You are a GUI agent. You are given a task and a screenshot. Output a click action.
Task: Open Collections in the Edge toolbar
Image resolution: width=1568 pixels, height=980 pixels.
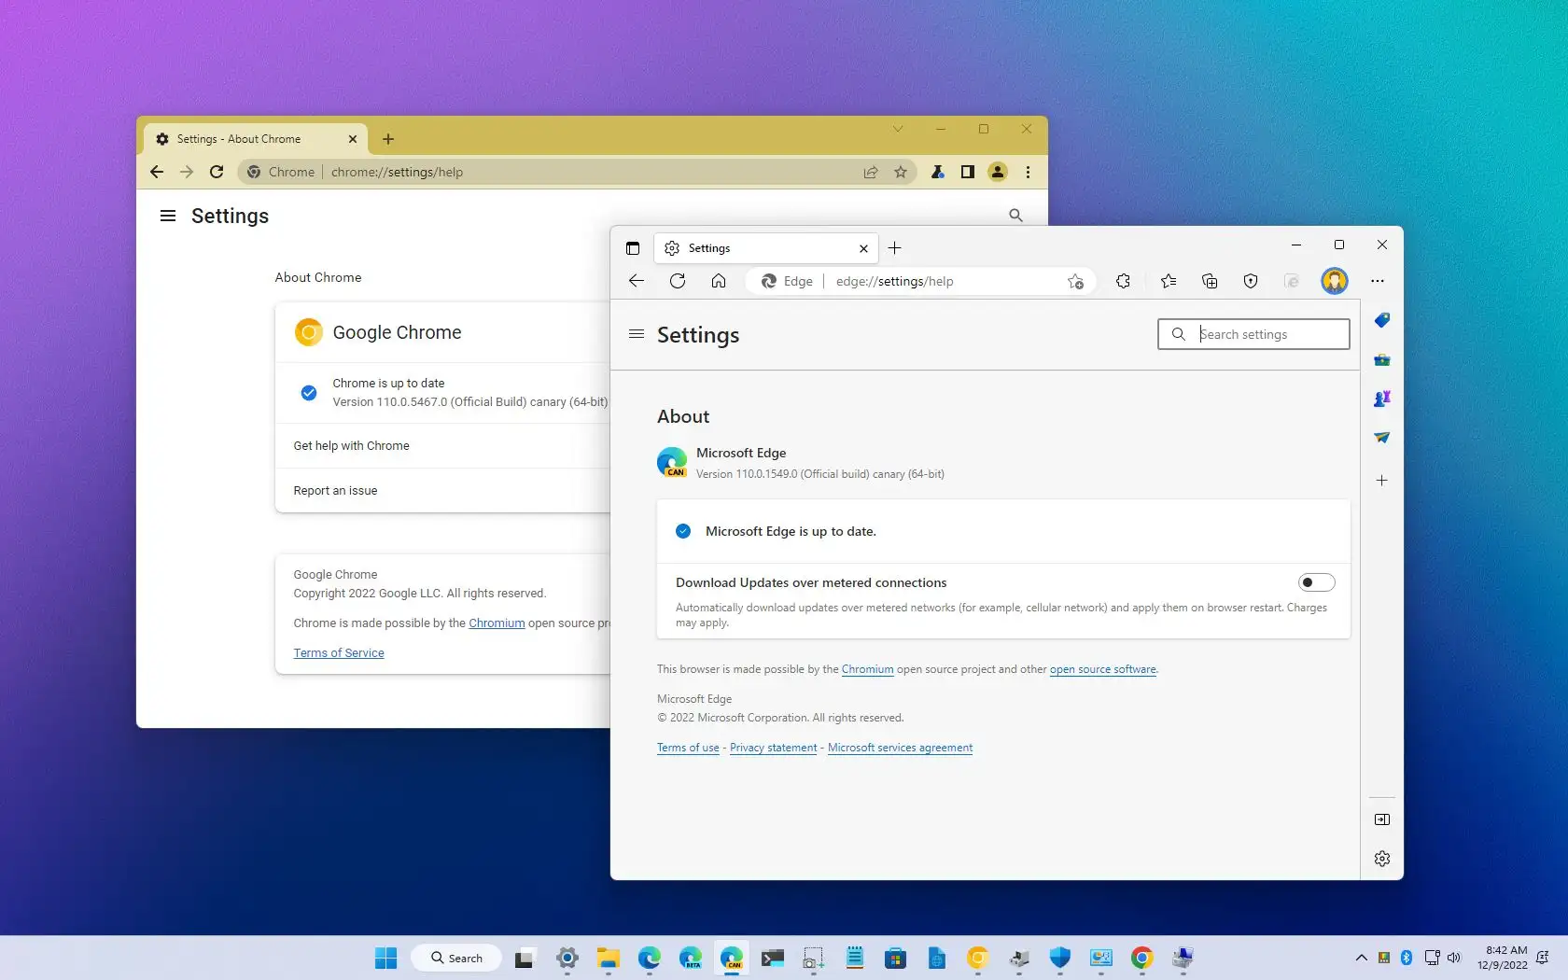[1209, 281]
